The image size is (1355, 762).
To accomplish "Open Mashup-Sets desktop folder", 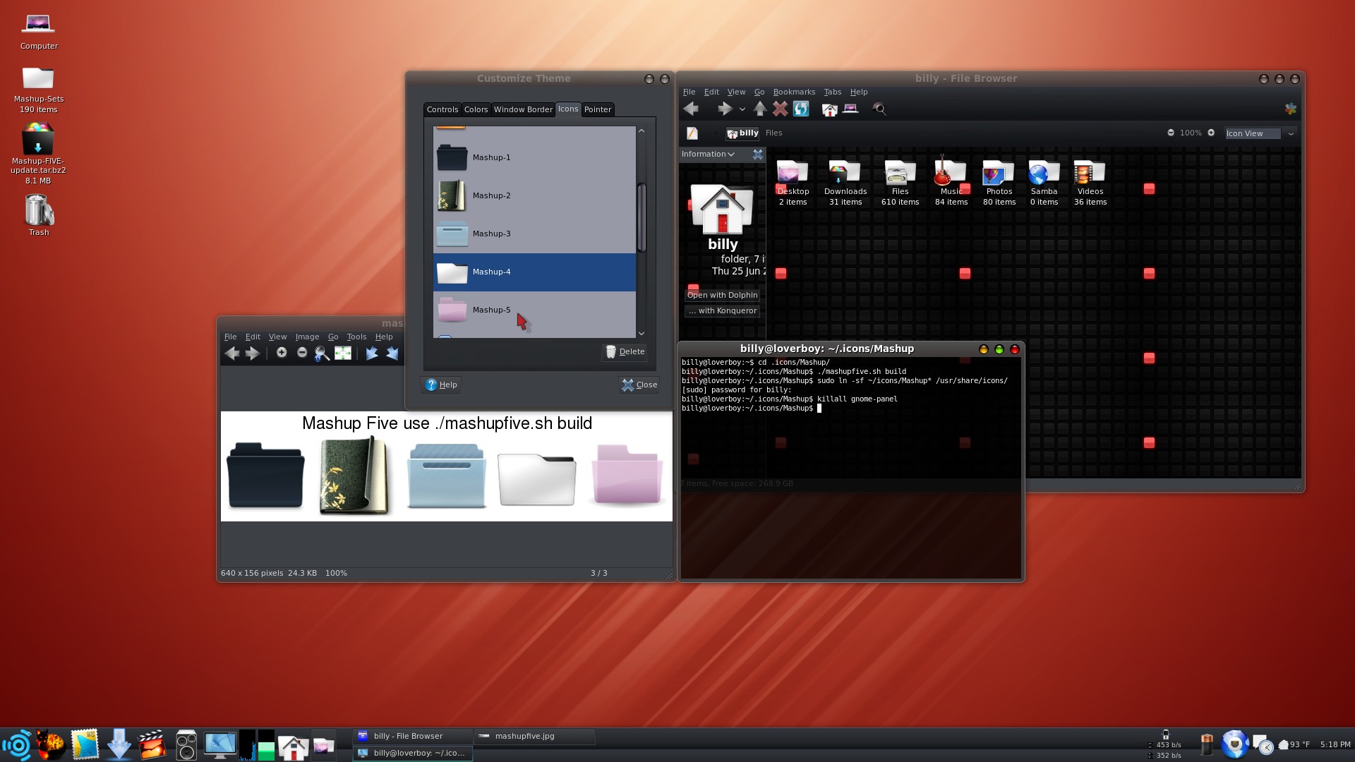I will (x=38, y=90).
